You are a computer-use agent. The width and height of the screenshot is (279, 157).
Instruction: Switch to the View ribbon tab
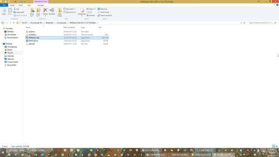(x=29, y=5)
